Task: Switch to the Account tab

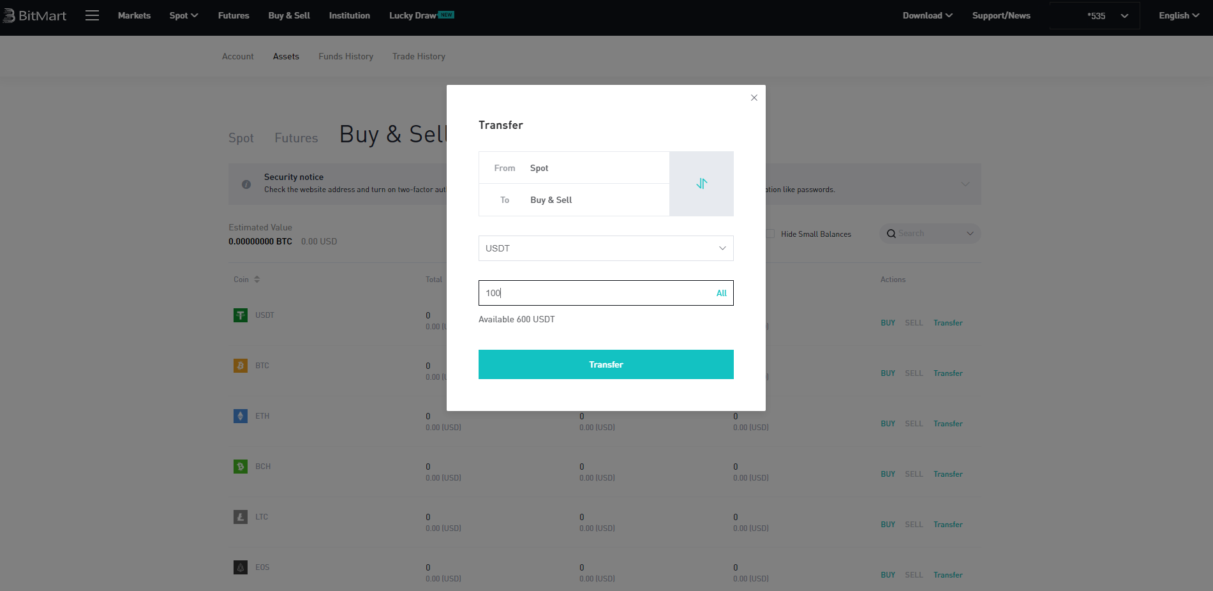Action: click(x=237, y=56)
